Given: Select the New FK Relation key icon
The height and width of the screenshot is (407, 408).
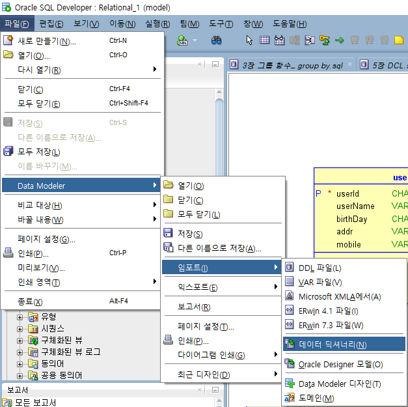Looking at the screenshot, I should click(325, 40).
